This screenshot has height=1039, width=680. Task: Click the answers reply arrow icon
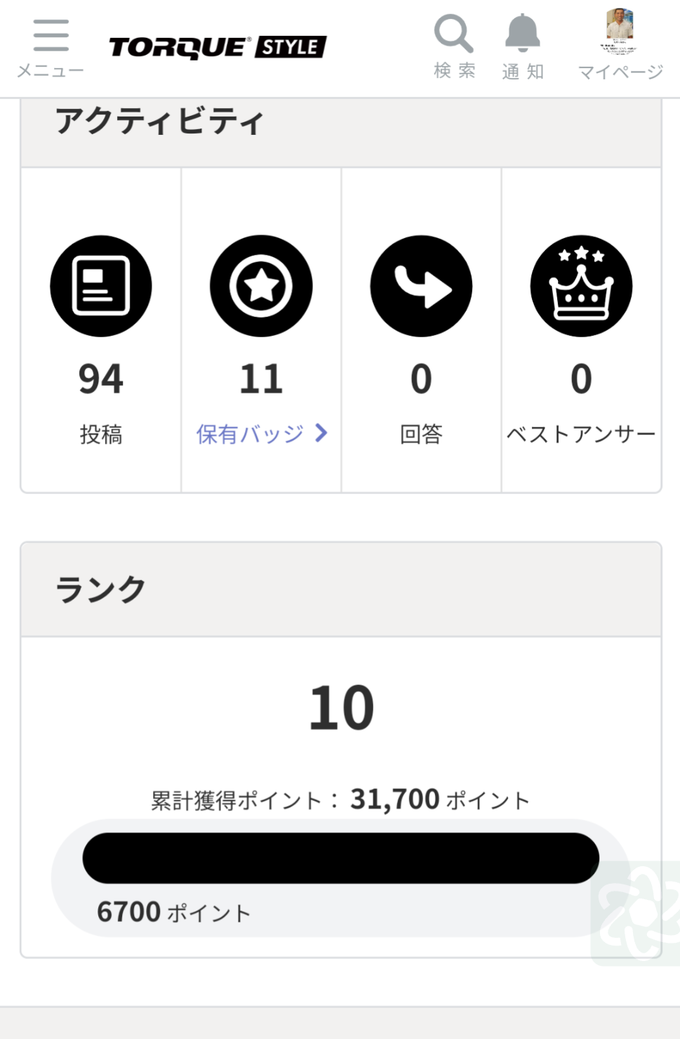click(421, 286)
